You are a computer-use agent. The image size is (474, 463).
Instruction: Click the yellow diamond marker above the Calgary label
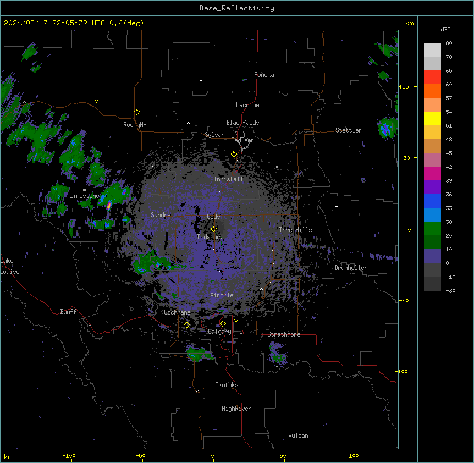point(223,324)
